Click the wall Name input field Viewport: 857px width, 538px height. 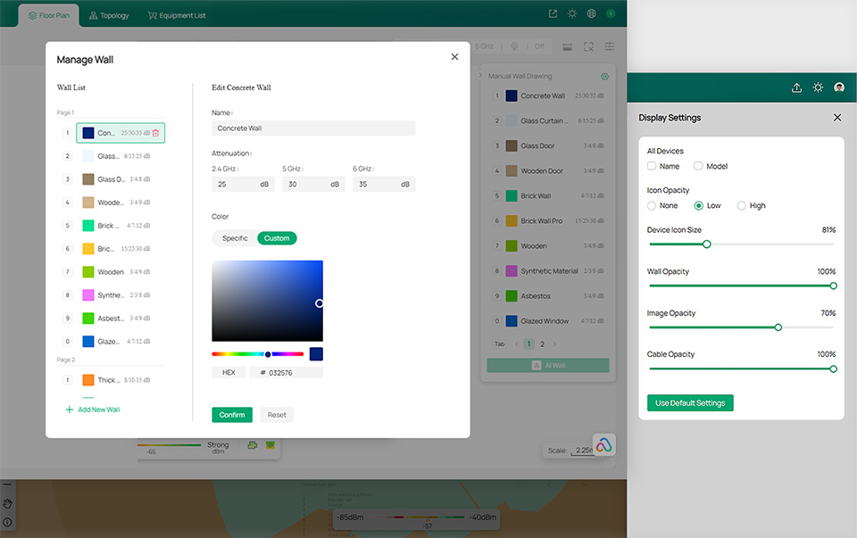[313, 128]
